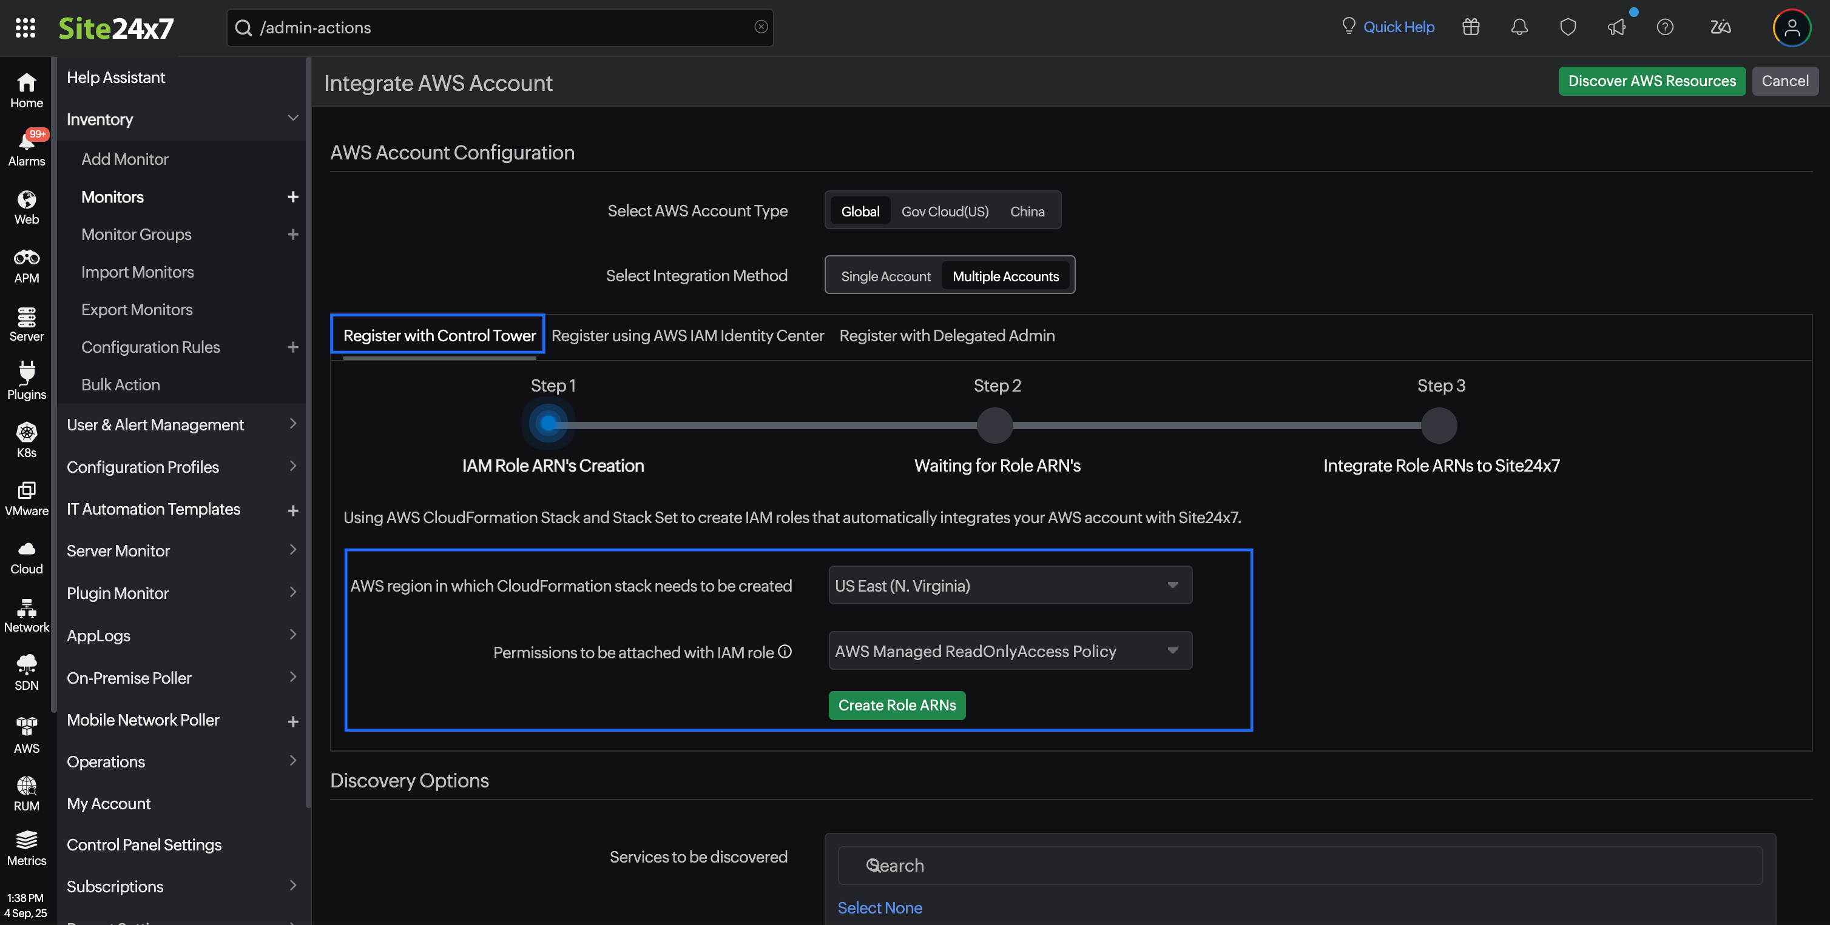Switch to Register using AWS IAM Identity Center tab
The image size is (1830, 925).
pos(687,335)
